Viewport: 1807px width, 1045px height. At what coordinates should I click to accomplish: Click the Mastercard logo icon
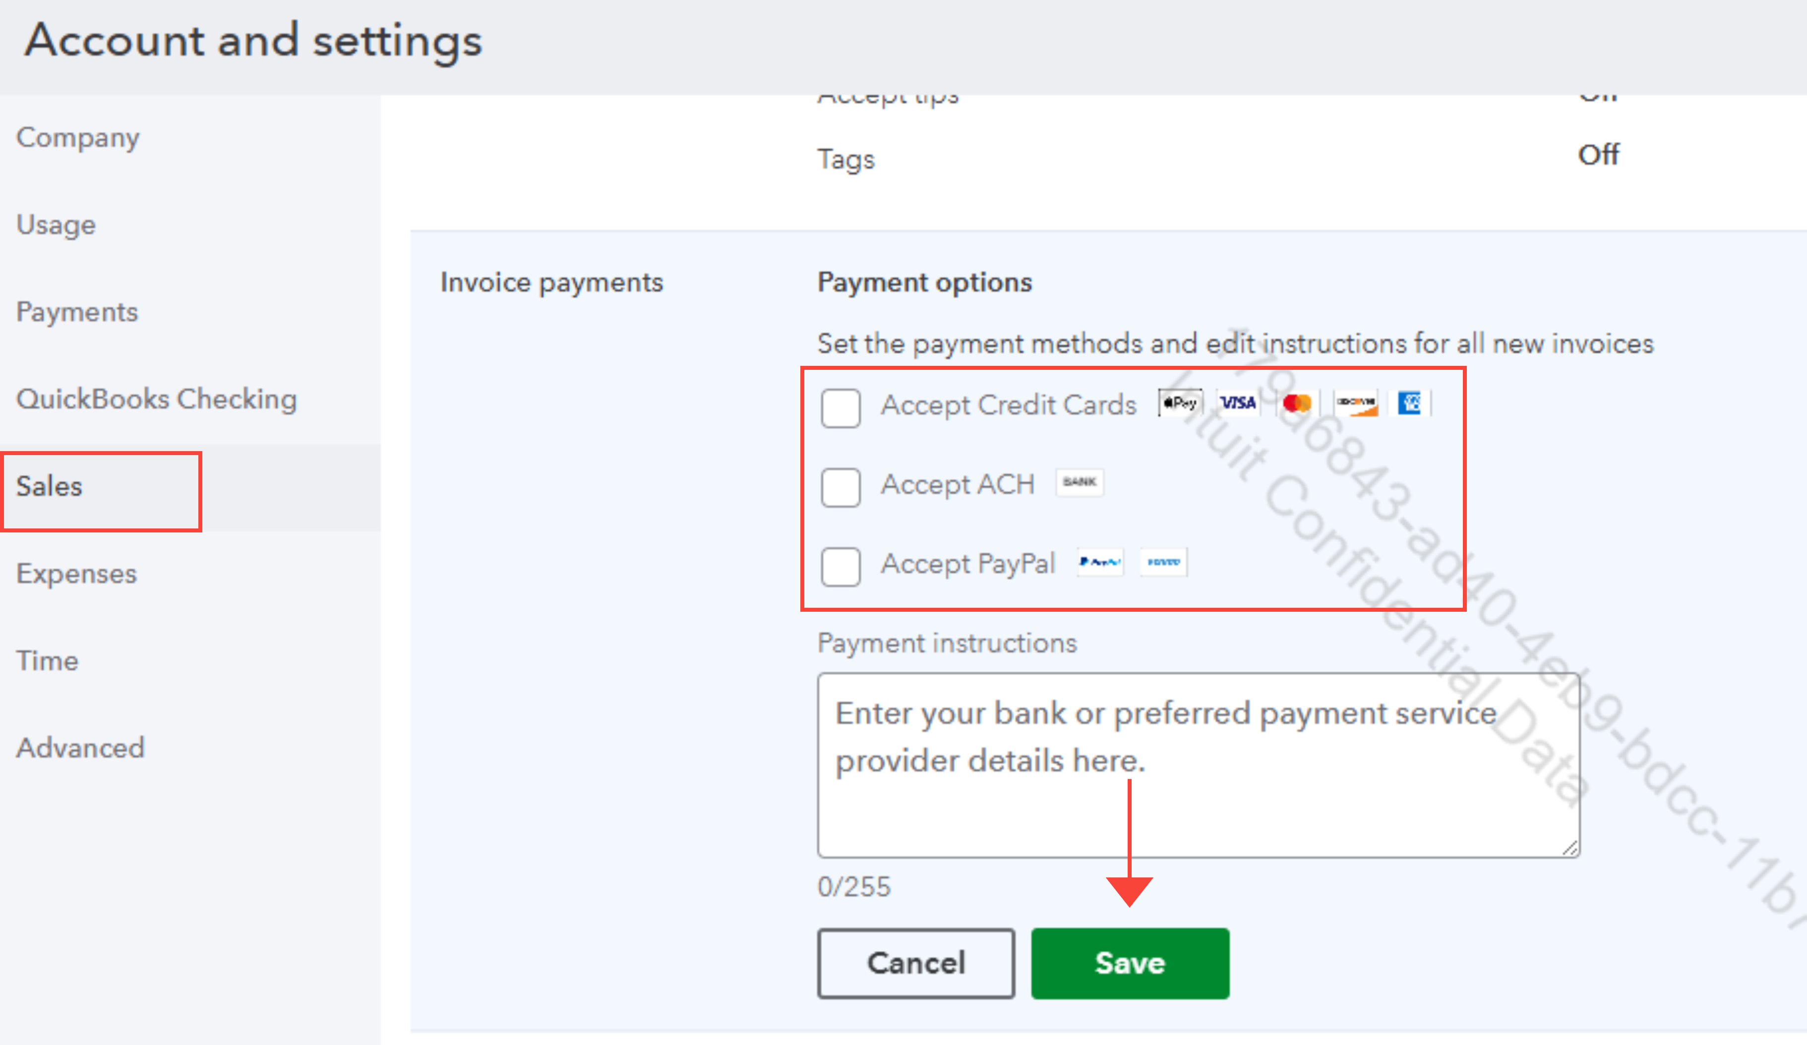[x=1296, y=404]
